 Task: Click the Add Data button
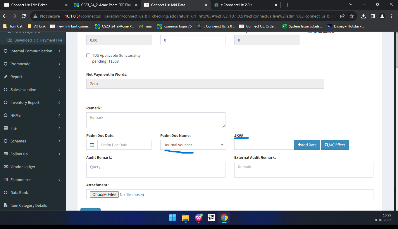tap(307, 145)
